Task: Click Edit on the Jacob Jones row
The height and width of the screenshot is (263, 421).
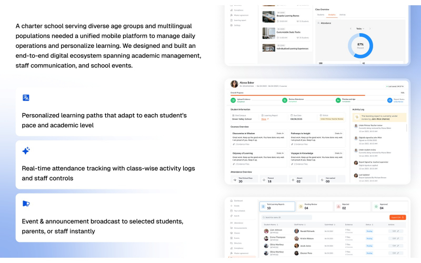Action: point(396,246)
